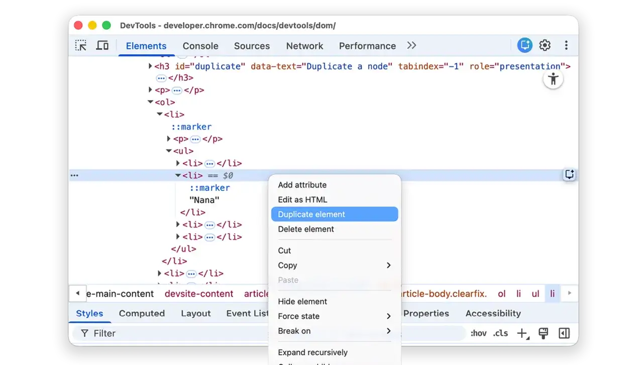Select the Styles pane tab
The height and width of the screenshot is (365, 643).
click(x=89, y=313)
